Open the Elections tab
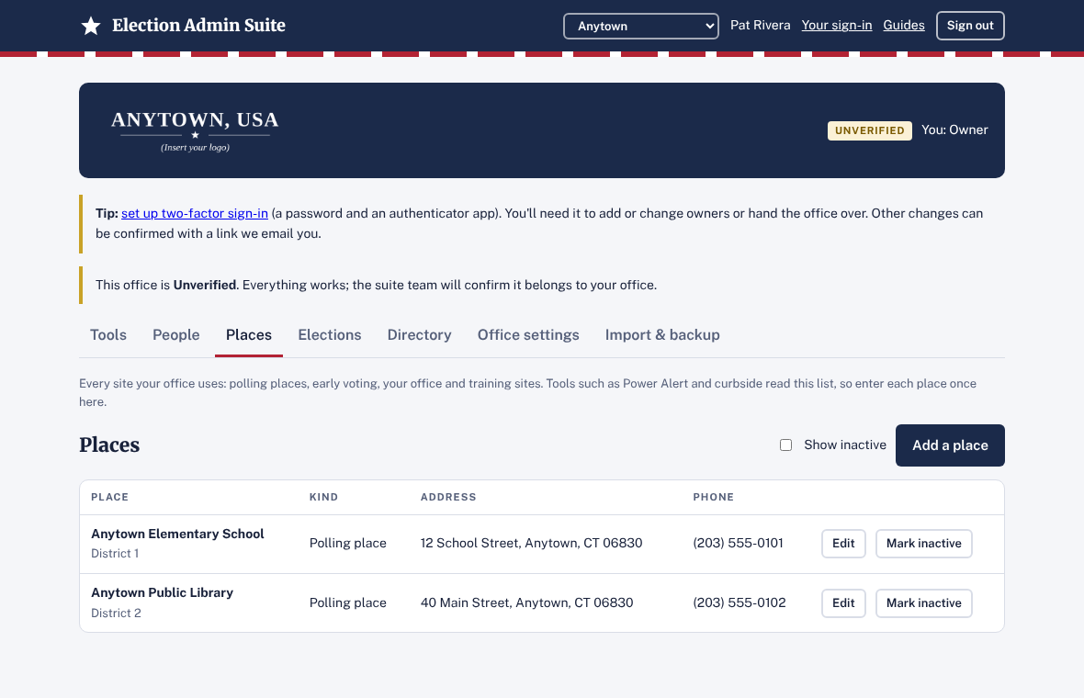This screenshot has width=1084, height=698. click(330, 335)
